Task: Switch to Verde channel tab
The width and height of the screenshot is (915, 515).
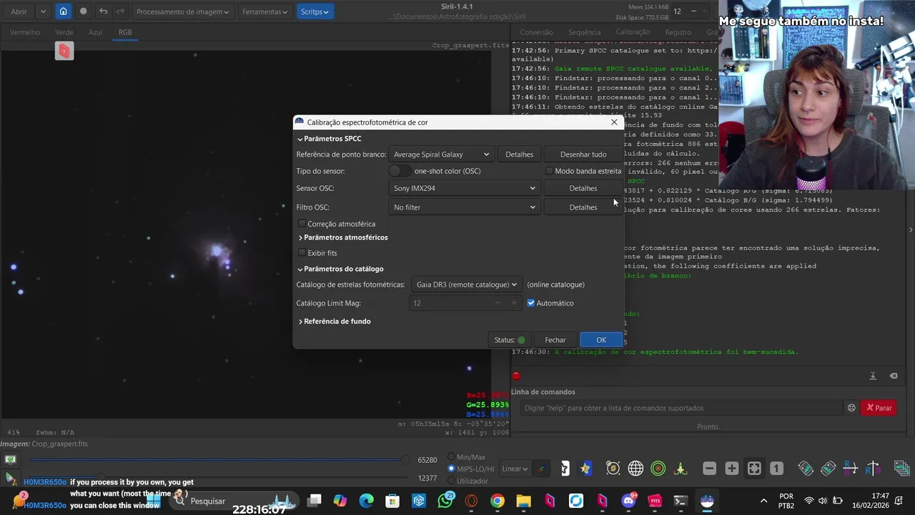Action: 64,32
